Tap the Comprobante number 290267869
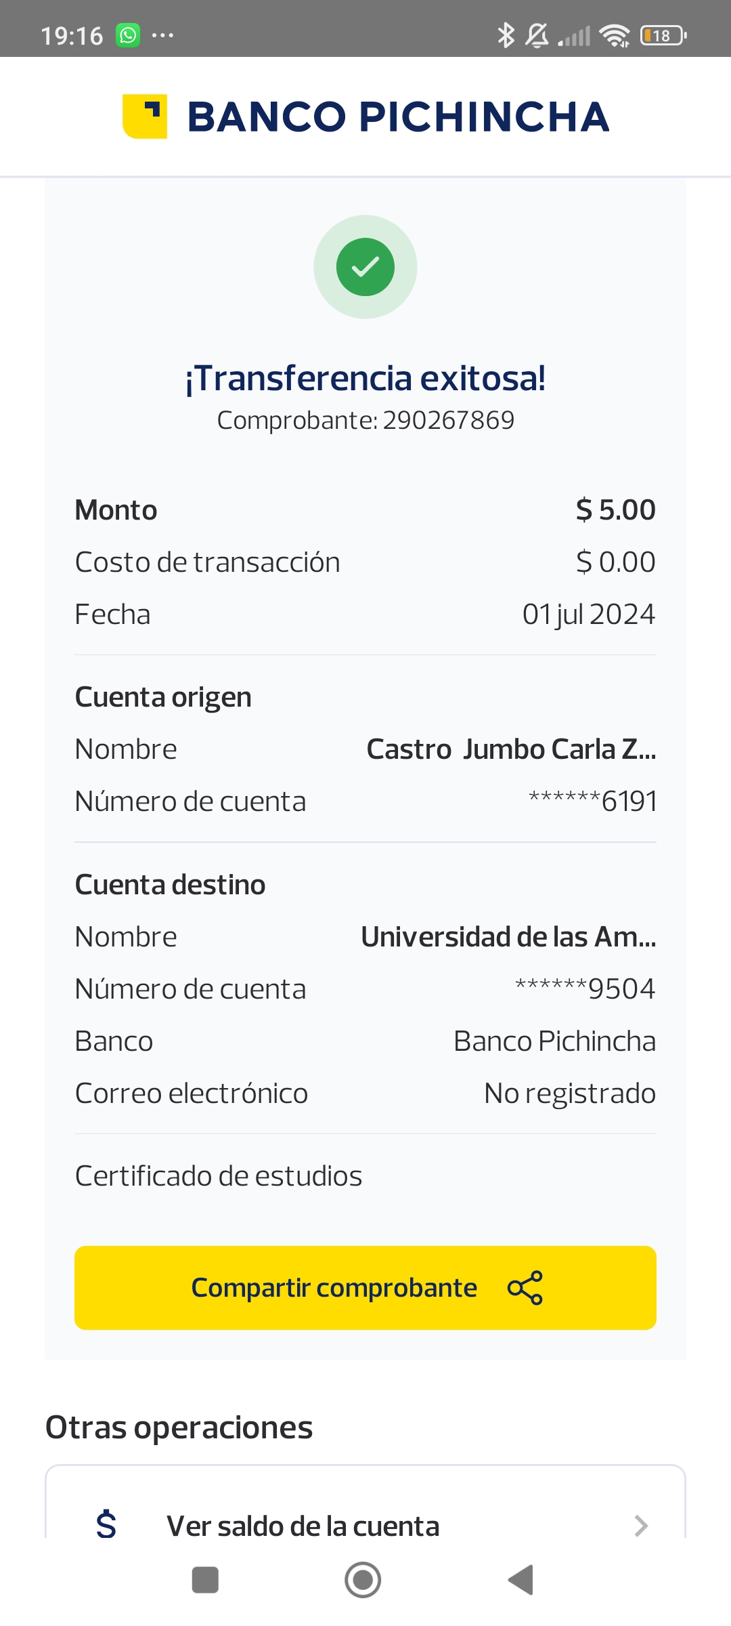 [448, 420]
